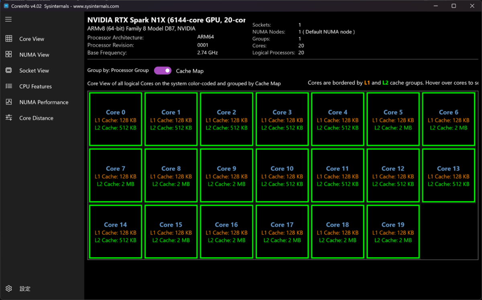This screenshot has width=482, height=300.
Task: Select the Core 18 tile
Action: click(x=337, y=231)
